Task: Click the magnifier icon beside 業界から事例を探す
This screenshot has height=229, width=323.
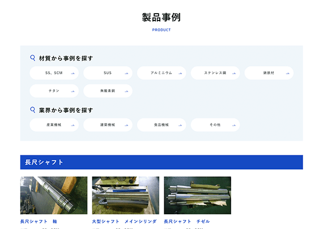Action: click(x=32, y=110)
